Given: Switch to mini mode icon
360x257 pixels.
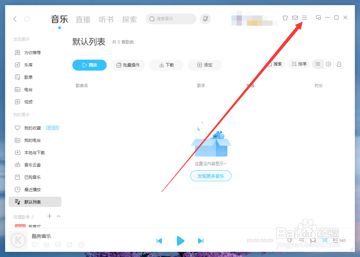Looking at the screenshot, I should click(319, 18).
